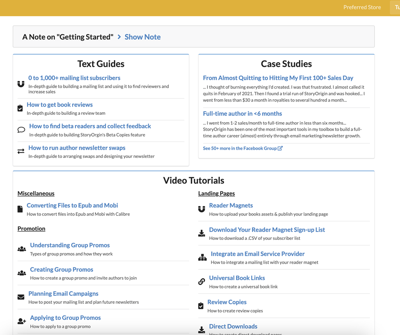Open Universal Book Links tutorial
This screenshot has height=335, width=400.
click(x=237, y=278)
